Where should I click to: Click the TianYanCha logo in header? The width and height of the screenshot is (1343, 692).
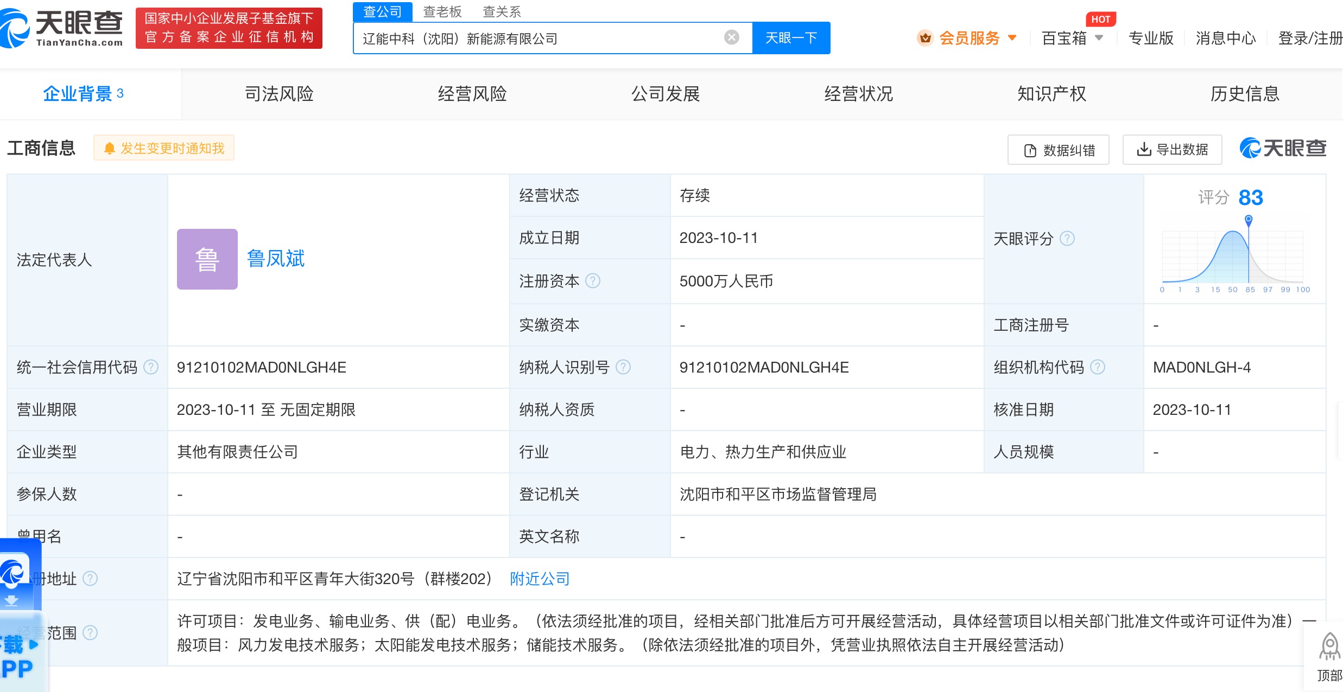[62, 28]
